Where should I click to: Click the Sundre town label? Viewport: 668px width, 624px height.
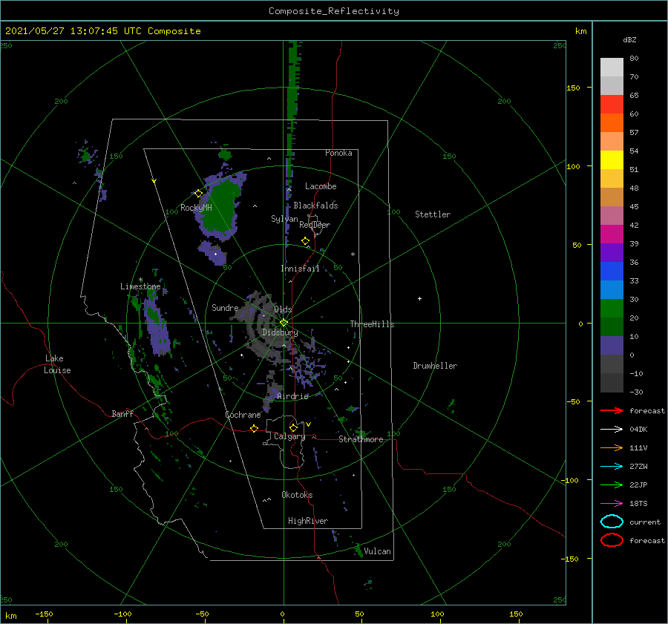(225, 307)
